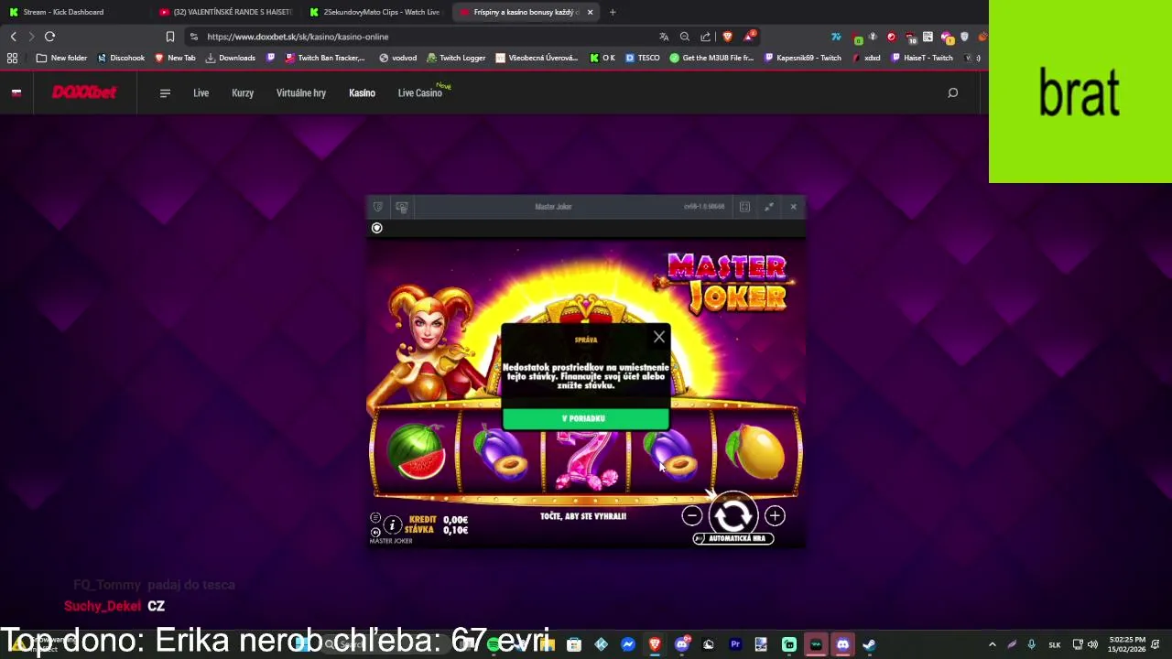
Task: Open a new browser tab
Action: click(613, 12)
